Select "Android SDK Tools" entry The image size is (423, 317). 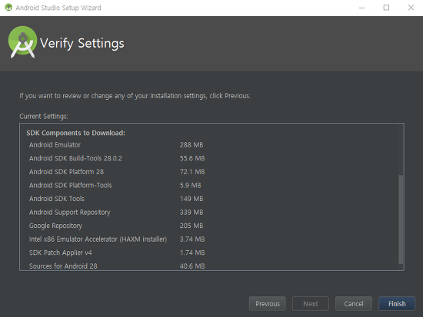tap(57, 199)
